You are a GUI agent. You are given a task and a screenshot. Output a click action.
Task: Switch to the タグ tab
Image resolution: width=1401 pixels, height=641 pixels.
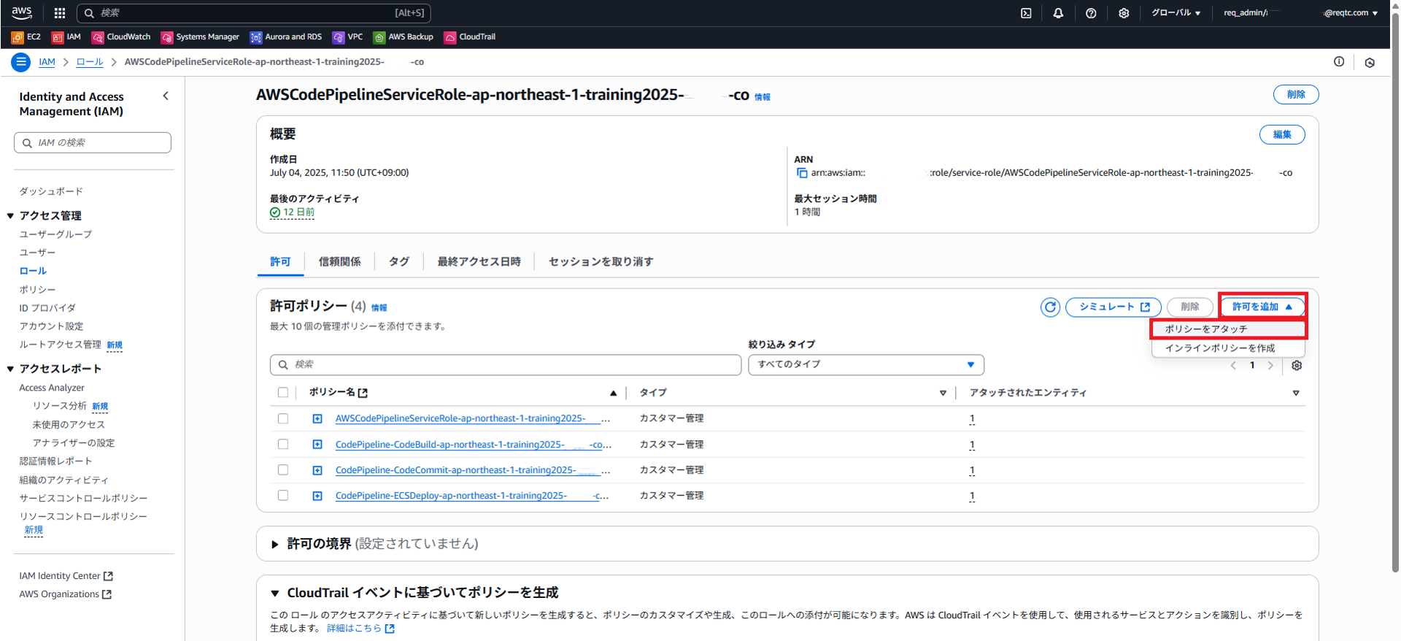point(399,262)
